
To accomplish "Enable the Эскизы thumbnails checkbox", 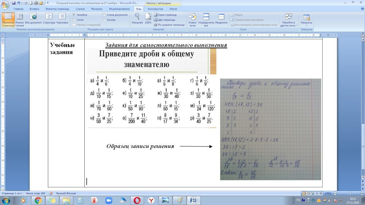I will click(x=109, y=20).
